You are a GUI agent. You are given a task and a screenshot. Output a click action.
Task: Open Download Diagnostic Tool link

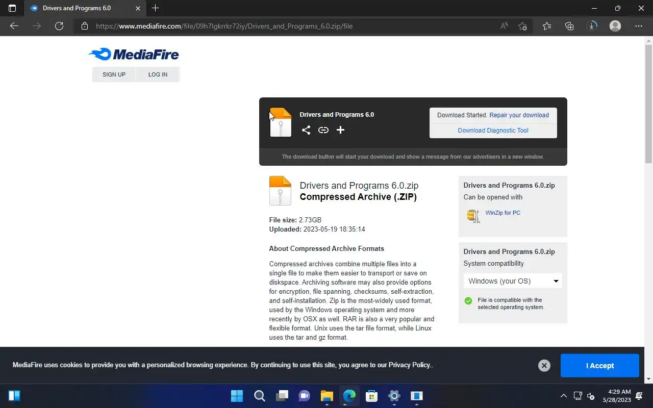coord(493,131)
